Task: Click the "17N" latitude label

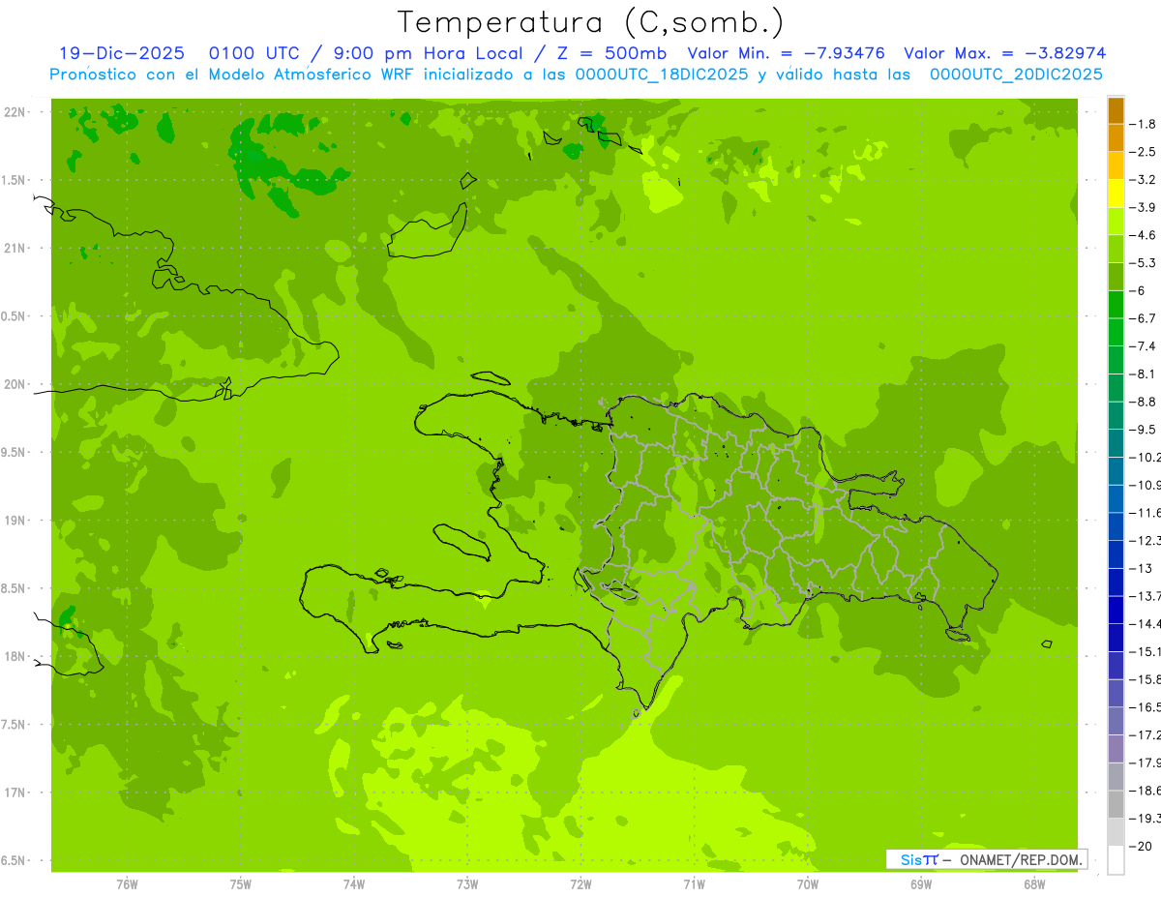Action: point(15,792)
